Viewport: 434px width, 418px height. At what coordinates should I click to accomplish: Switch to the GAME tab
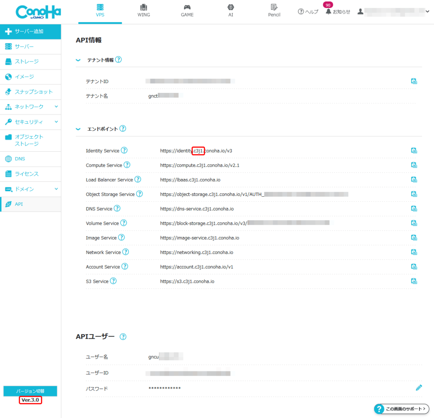click(187, 11)
